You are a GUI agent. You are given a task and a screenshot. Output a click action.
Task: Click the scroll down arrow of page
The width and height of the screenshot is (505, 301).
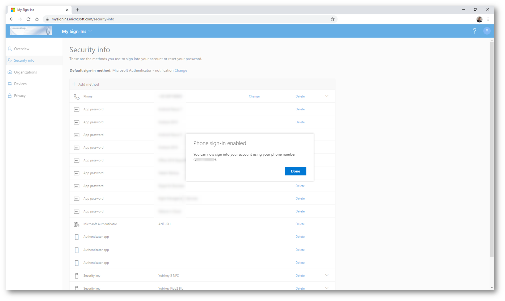click(492, 288)
